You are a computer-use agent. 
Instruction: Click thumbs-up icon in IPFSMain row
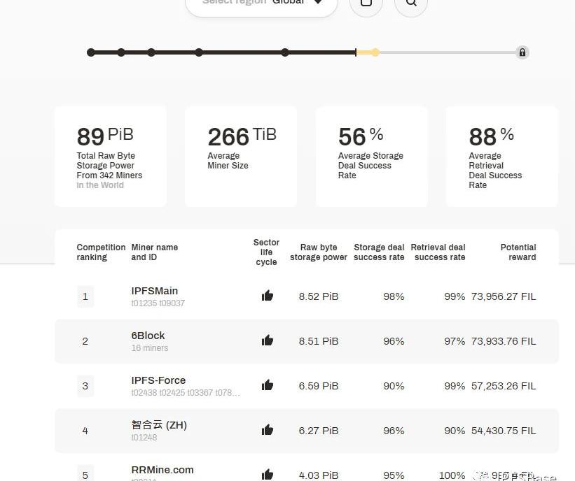pyautogui.click(x=267, y=296)
